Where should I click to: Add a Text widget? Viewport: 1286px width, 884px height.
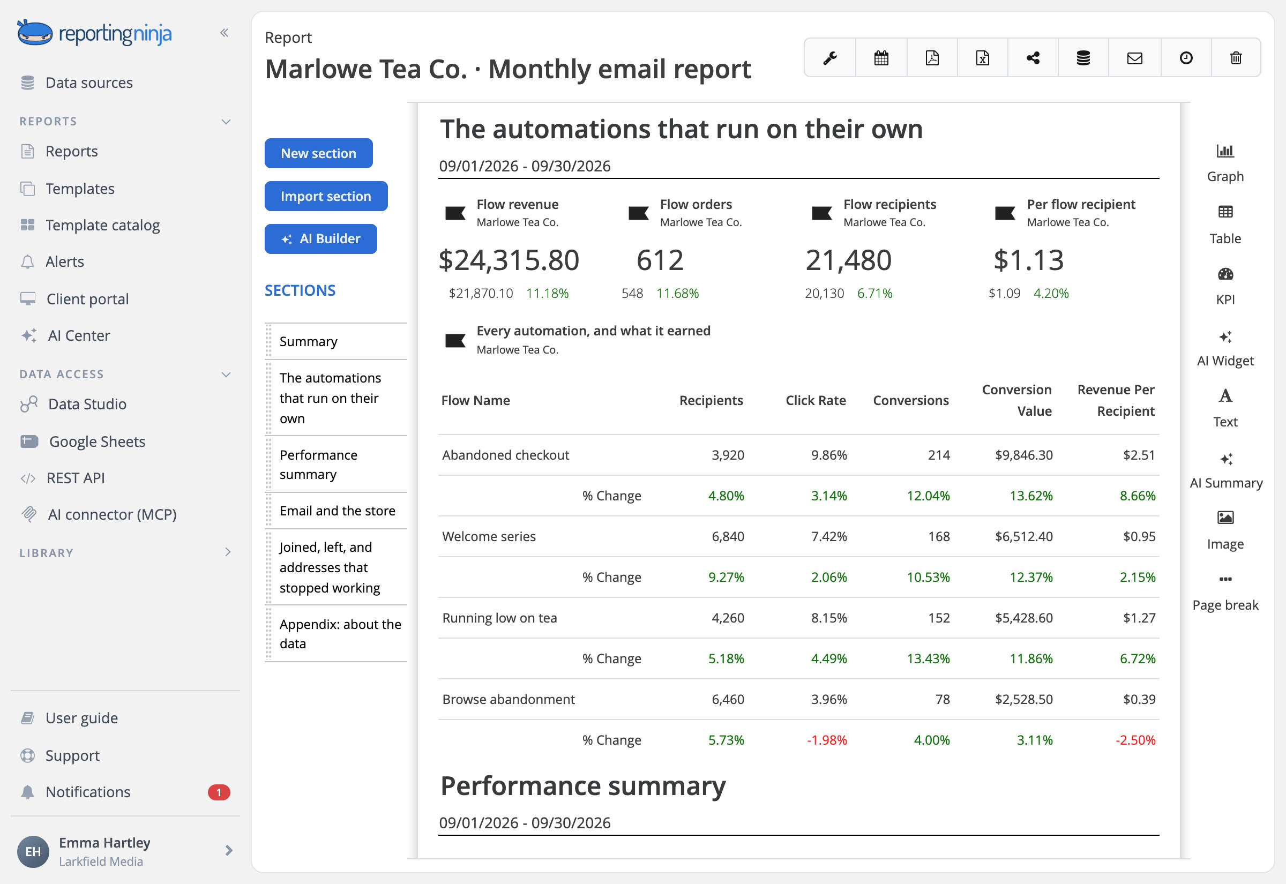coord(1225,409)
